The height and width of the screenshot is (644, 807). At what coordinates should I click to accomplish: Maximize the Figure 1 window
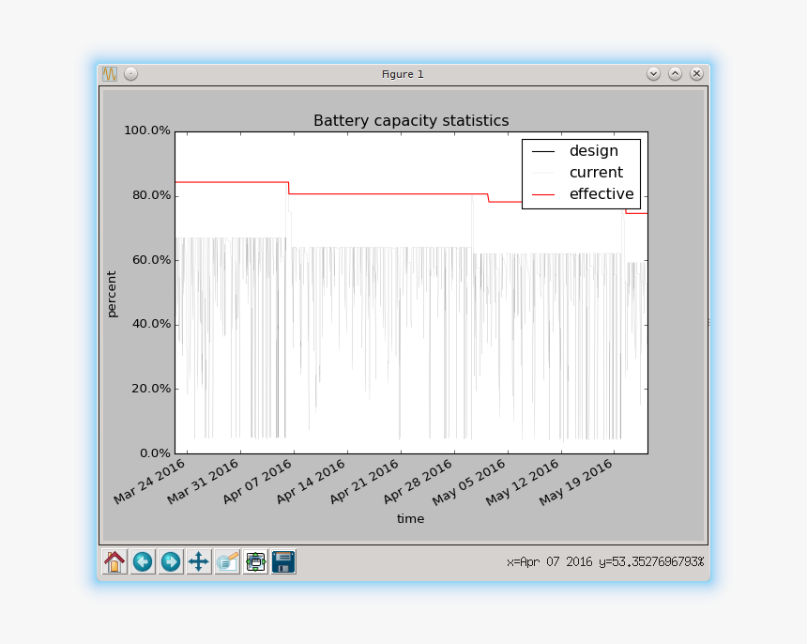point(675,73)
